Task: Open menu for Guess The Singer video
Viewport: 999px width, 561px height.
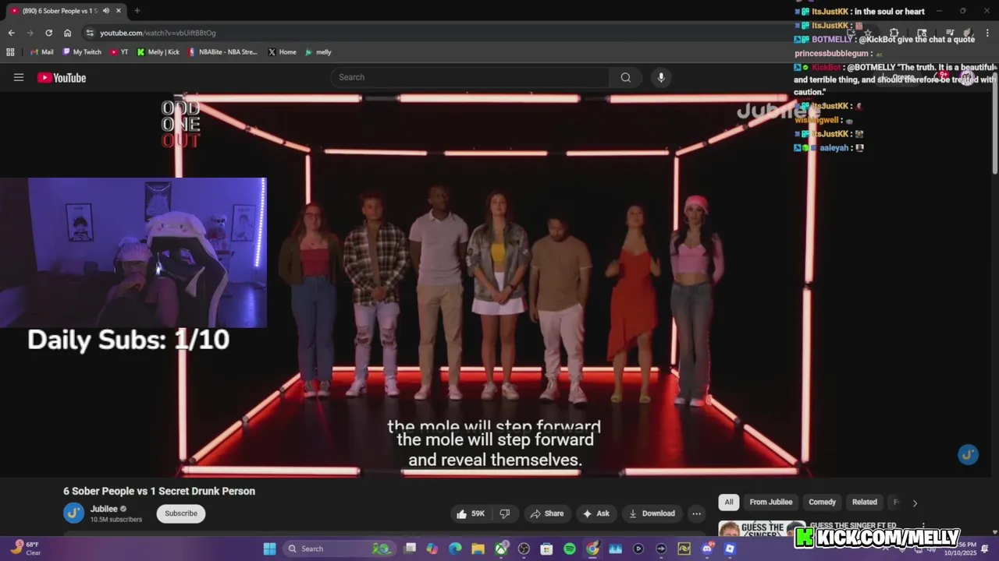Action: 923,527
